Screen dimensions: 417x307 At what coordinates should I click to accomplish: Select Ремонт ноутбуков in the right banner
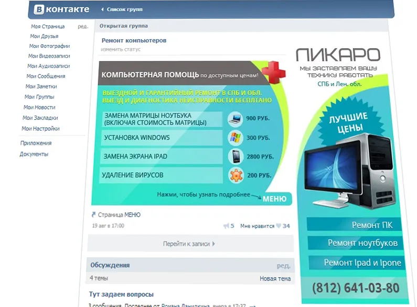(355, 243)
